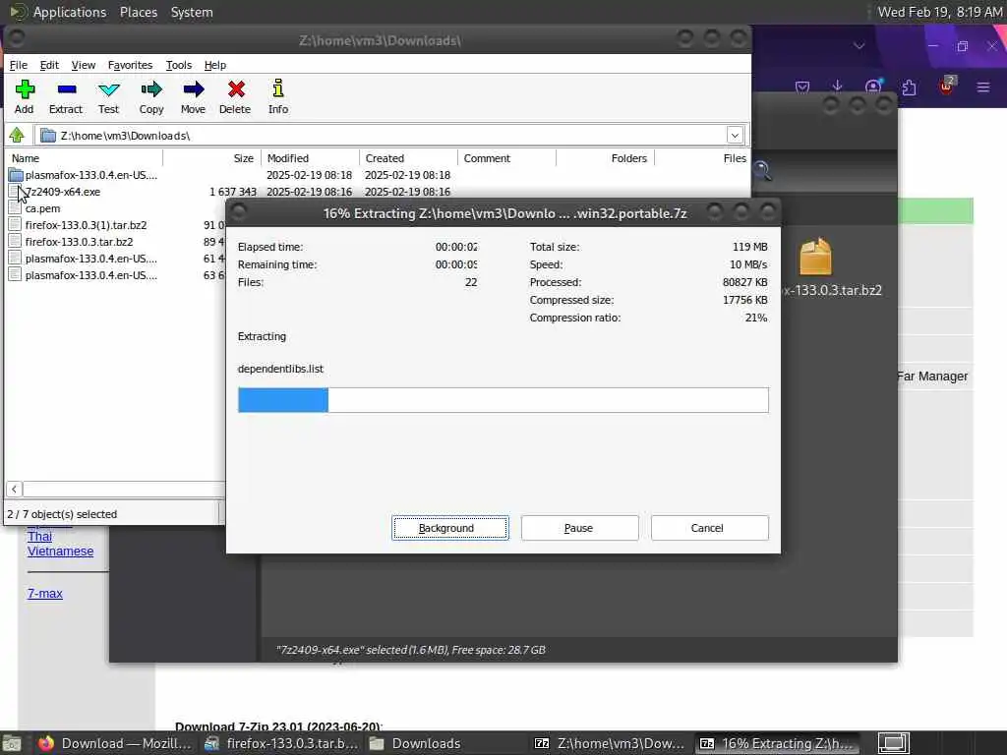Click the Comment column header
The image size is (1007, 755).
pyautogui.click(x=506, y=158)
